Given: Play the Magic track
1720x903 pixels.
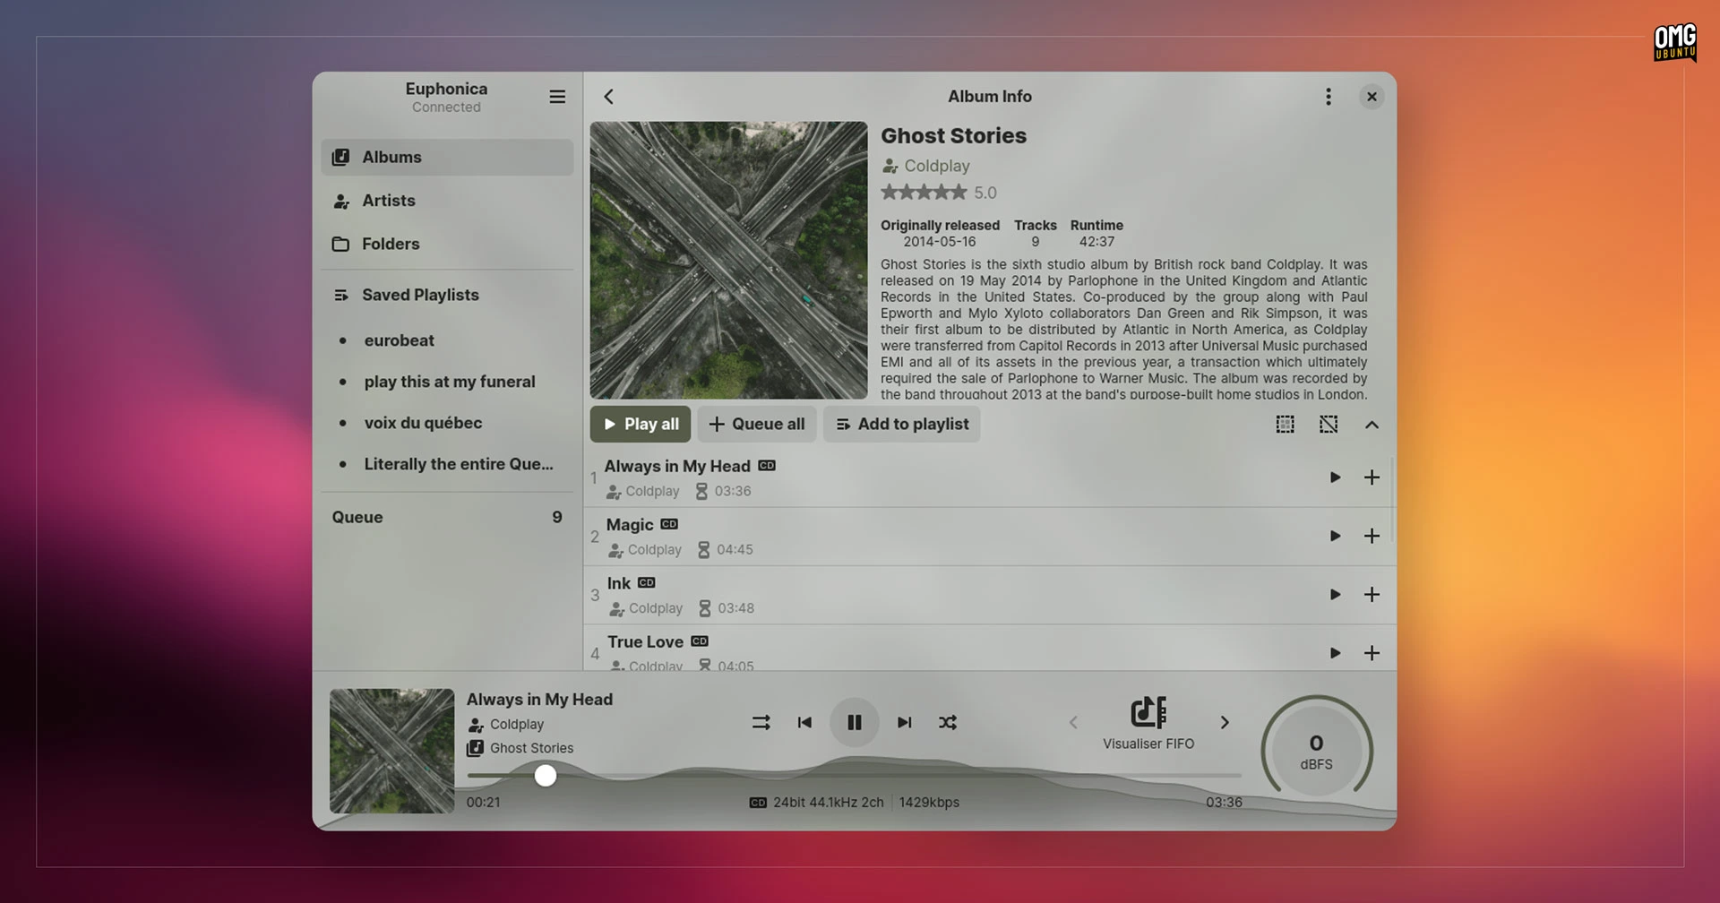Looking at the screenshot, I should 1335,536.
